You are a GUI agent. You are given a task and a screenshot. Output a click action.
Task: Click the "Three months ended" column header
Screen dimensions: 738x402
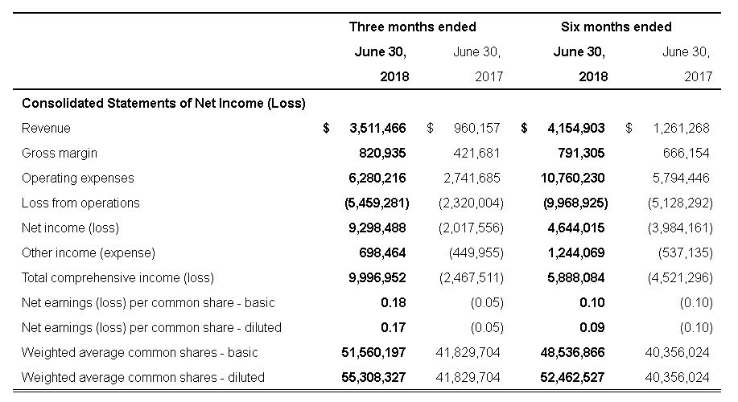click(412, 27)
